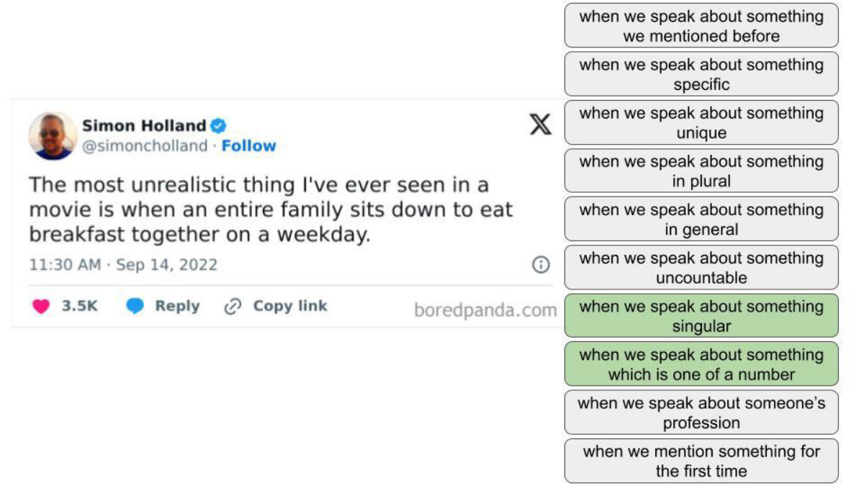Select the "something in plural" option

(x=701, y=171)
